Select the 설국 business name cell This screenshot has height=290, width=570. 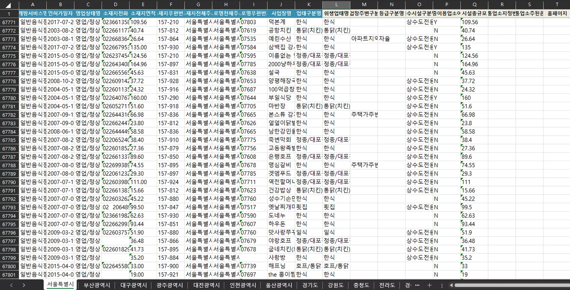pyautogui.click(x=281, y=72)
